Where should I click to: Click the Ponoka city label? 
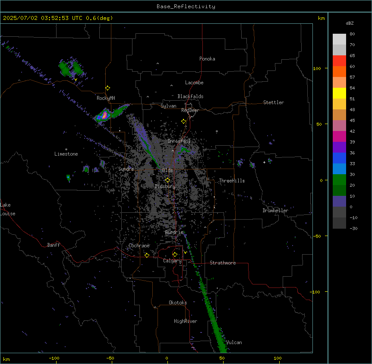[x=207, y=59]
